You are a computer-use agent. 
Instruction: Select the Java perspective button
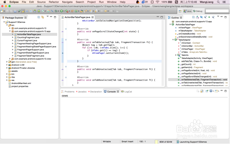[188, 11]
